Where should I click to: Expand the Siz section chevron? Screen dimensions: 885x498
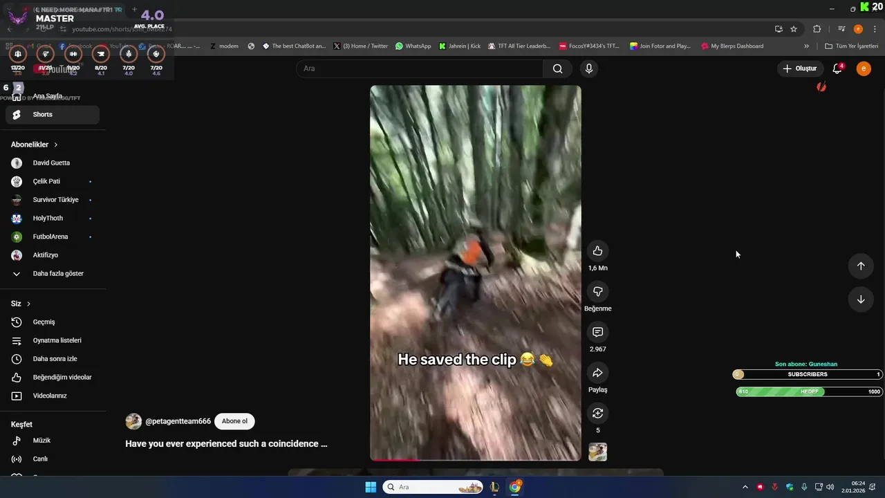[28, 304]
